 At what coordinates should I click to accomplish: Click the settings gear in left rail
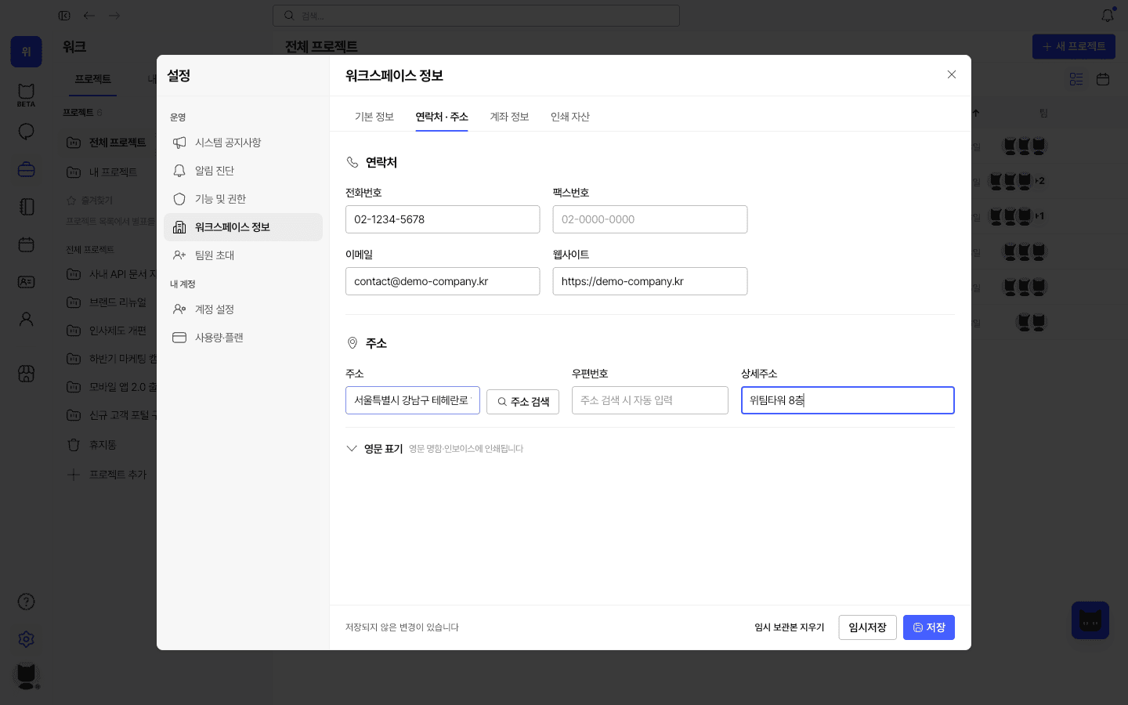pos(26,639)
